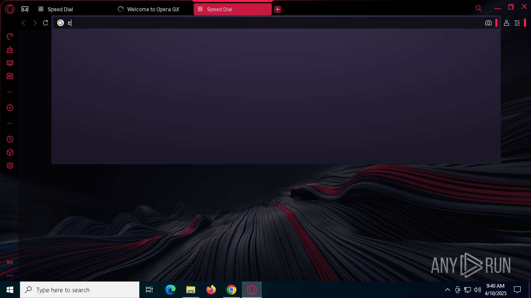
Task: Show hidden system tray icons
Action: pos(447,290)
